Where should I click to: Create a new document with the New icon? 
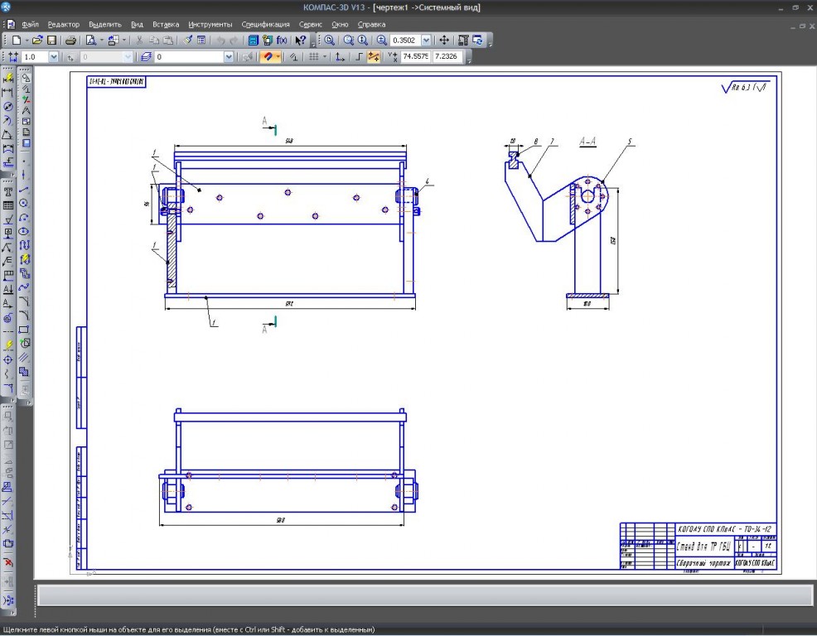(16, 40)
